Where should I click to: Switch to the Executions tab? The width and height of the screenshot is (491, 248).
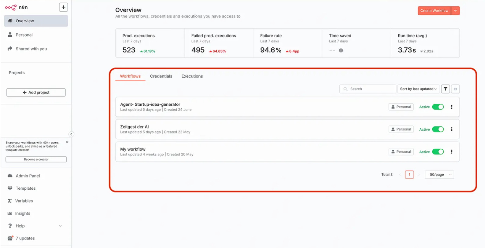coord(192,76)
